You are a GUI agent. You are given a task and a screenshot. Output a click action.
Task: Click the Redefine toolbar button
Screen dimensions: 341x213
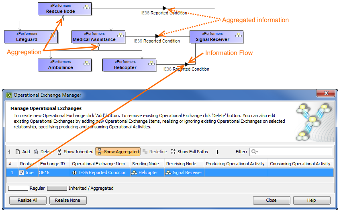click(155, 152)
